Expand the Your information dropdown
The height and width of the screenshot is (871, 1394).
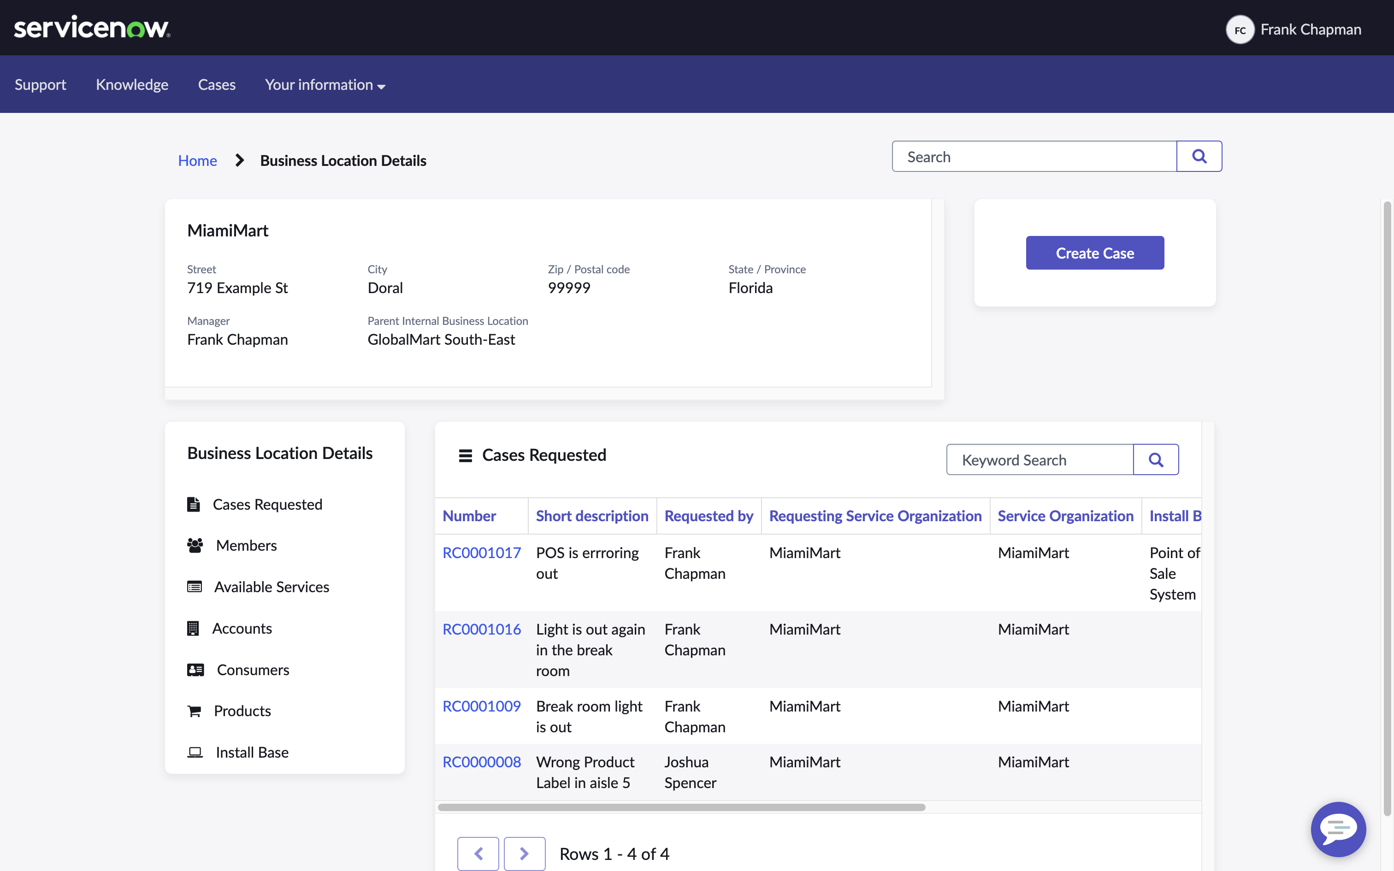(x=325, y=85)
